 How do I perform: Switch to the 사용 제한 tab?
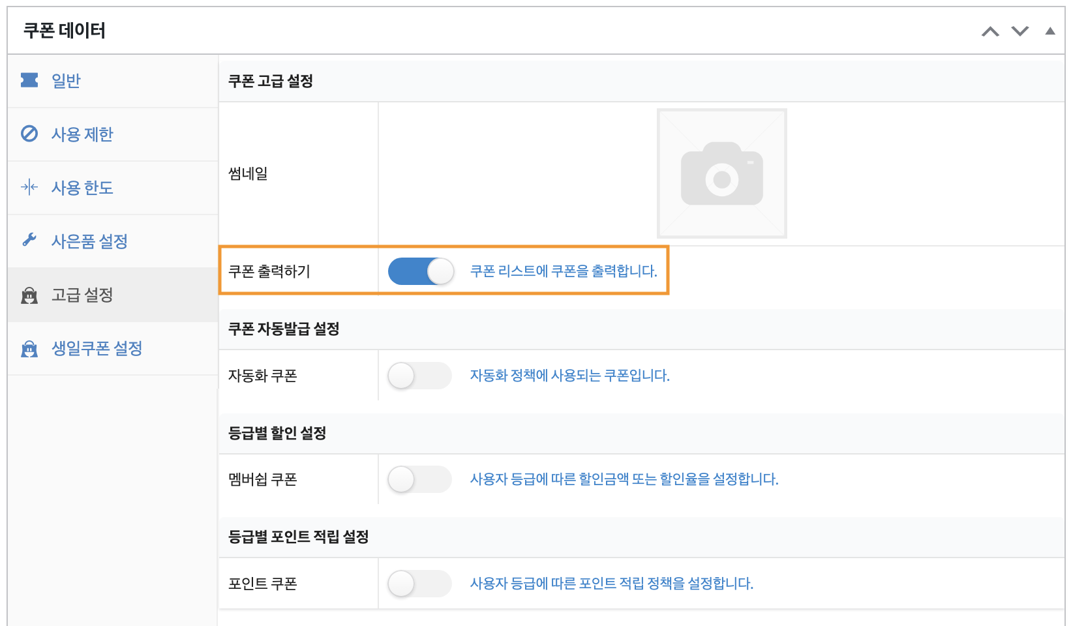(x=82, y=134)
